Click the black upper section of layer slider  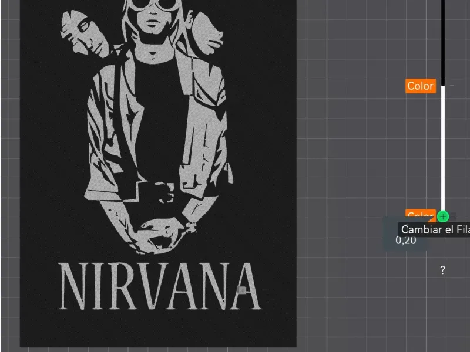tap(443, 43)
